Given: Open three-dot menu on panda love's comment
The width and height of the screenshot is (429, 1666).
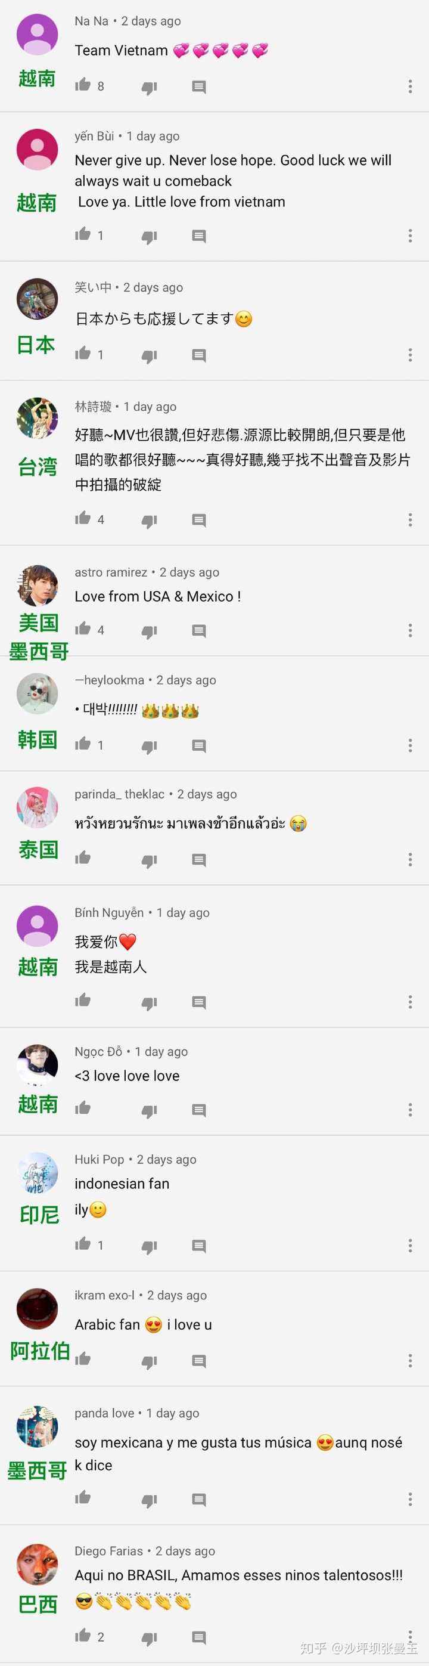Looking at the screenshot, I should pos(411,1499).
